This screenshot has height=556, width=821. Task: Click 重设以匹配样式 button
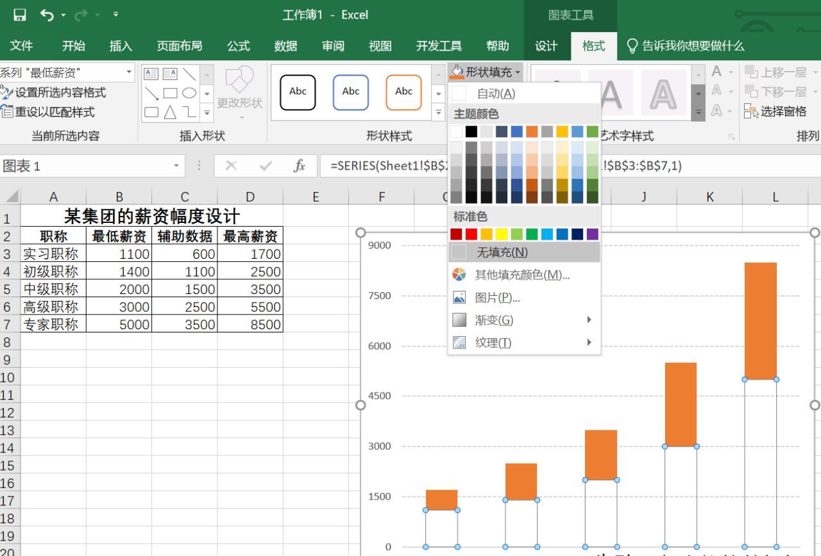[49, 112]
